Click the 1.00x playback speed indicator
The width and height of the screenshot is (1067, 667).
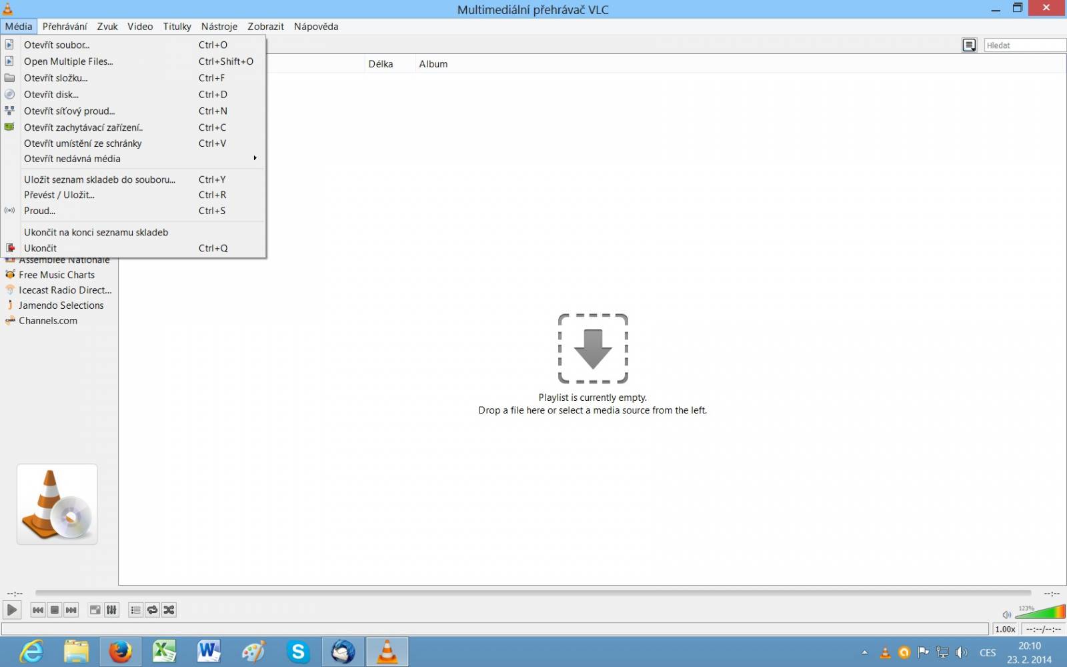[1005, 629]
